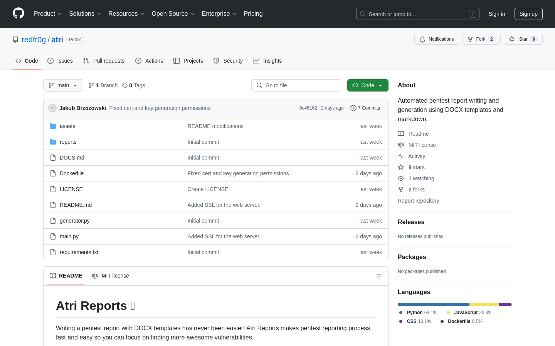555x346 pixels.
Task: Click the purple CSS segment of language bar
Action: (505, 304)
